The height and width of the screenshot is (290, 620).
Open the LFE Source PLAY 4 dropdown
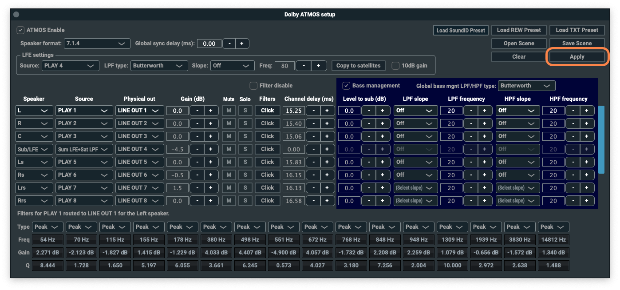pyautogui.click(x=71, y=66)
